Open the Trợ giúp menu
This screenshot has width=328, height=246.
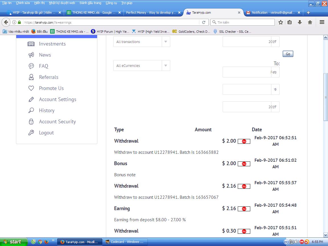[x=126, y=3]
